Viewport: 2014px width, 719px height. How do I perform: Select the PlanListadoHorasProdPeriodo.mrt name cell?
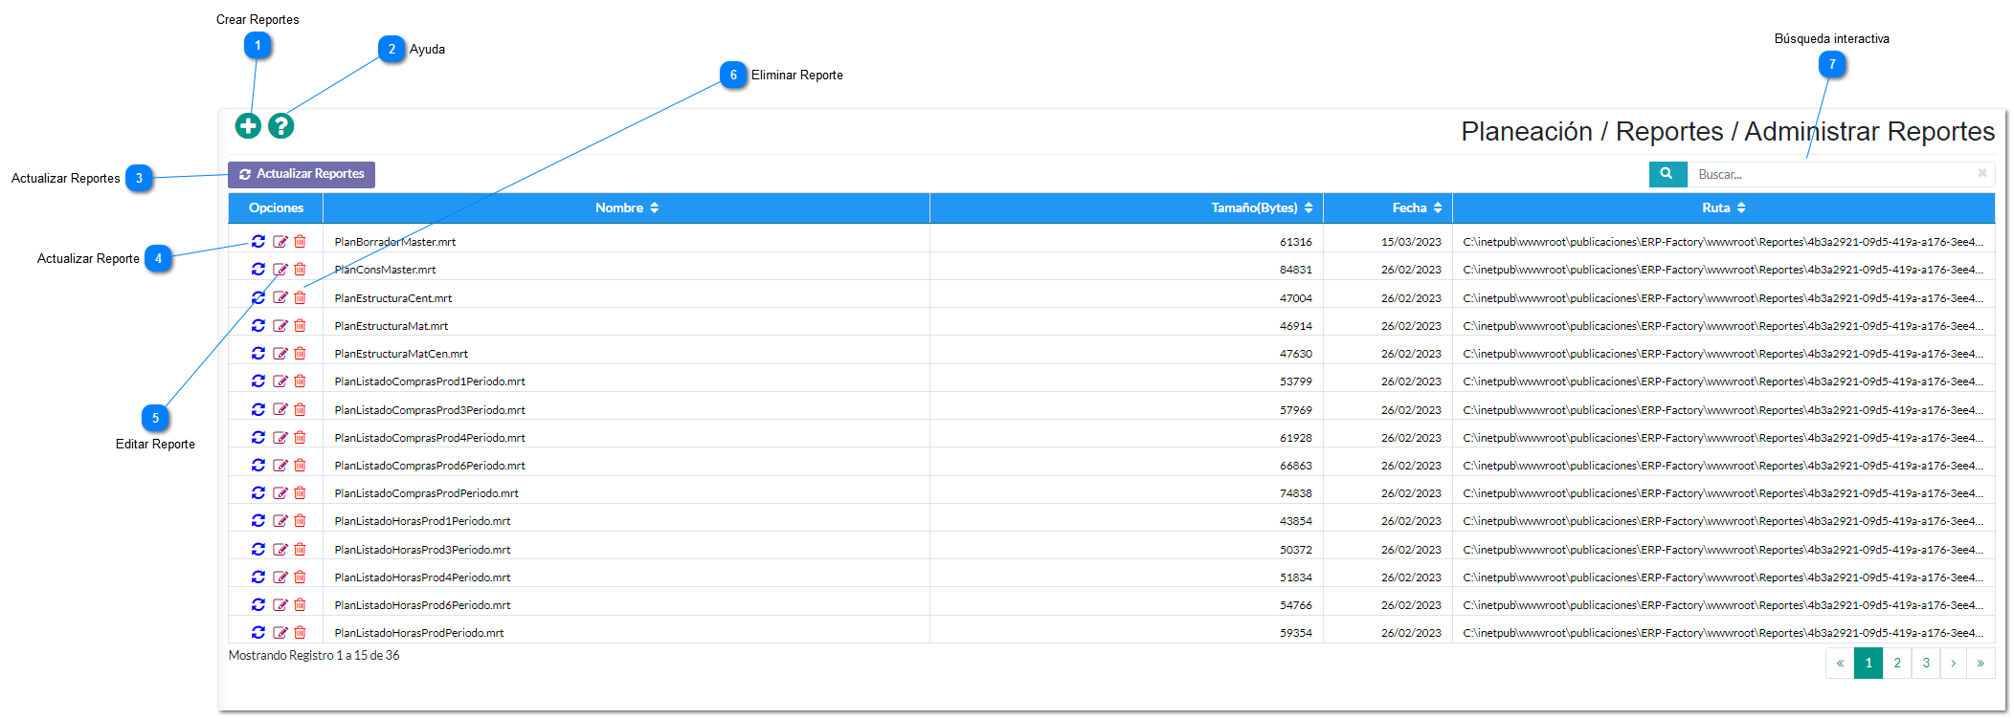626,633
